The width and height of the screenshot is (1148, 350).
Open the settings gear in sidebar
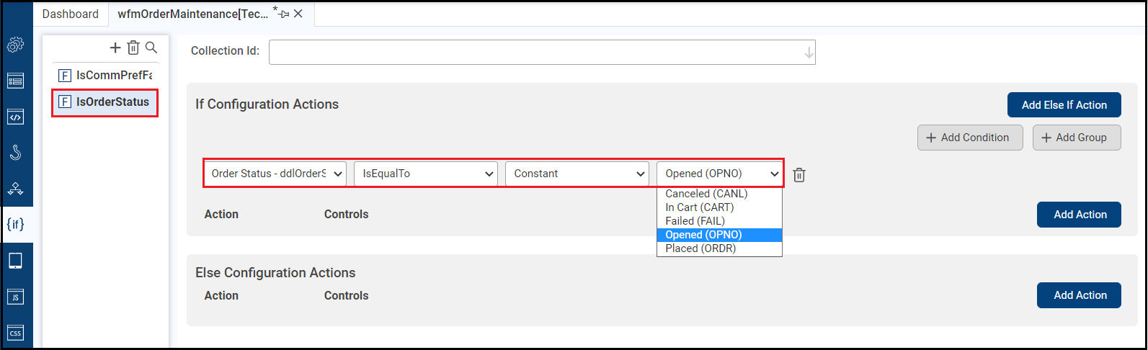(x=15, y=45)
